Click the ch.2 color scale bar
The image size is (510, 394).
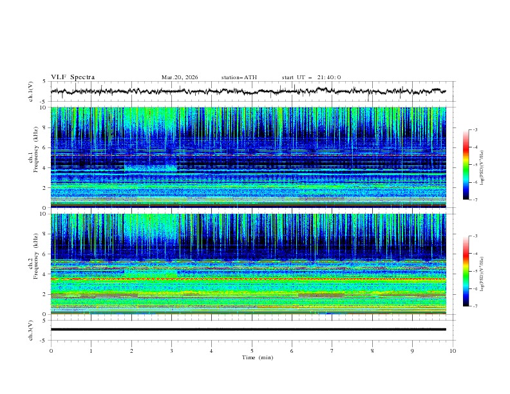[x=466, y=271]
